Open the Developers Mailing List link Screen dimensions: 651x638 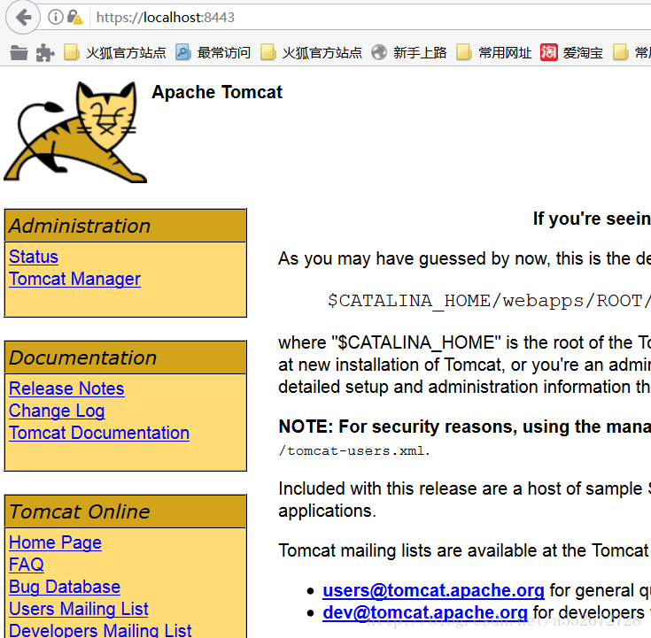(100, 631)
